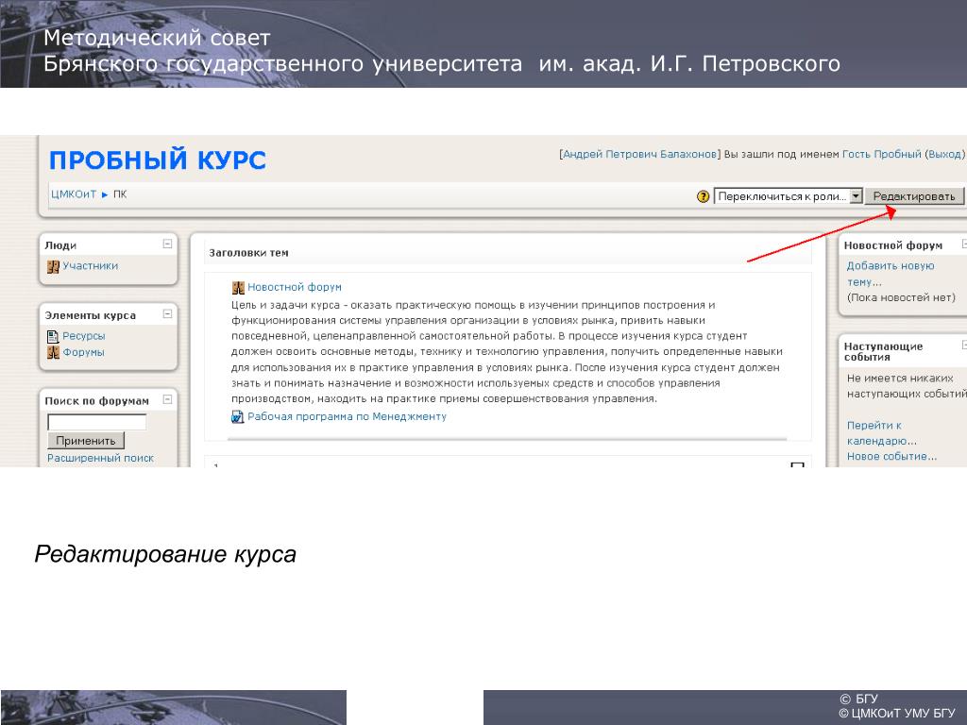Open Андрей Петрович Балахонов profile link
967x725 pixels.
(x=639, y=154)
